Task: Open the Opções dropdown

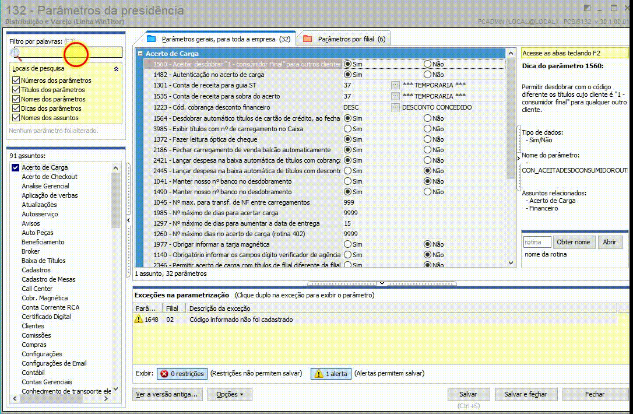Action: [230, 394]
